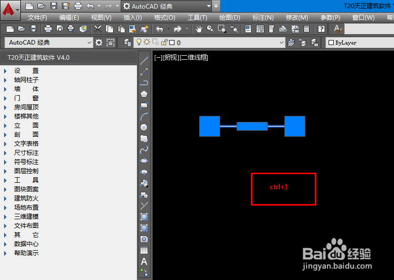Viewport: 394px width, 280px height.
Task: Click the [二维线框] visual style label
Action: (x=194, y=58)
